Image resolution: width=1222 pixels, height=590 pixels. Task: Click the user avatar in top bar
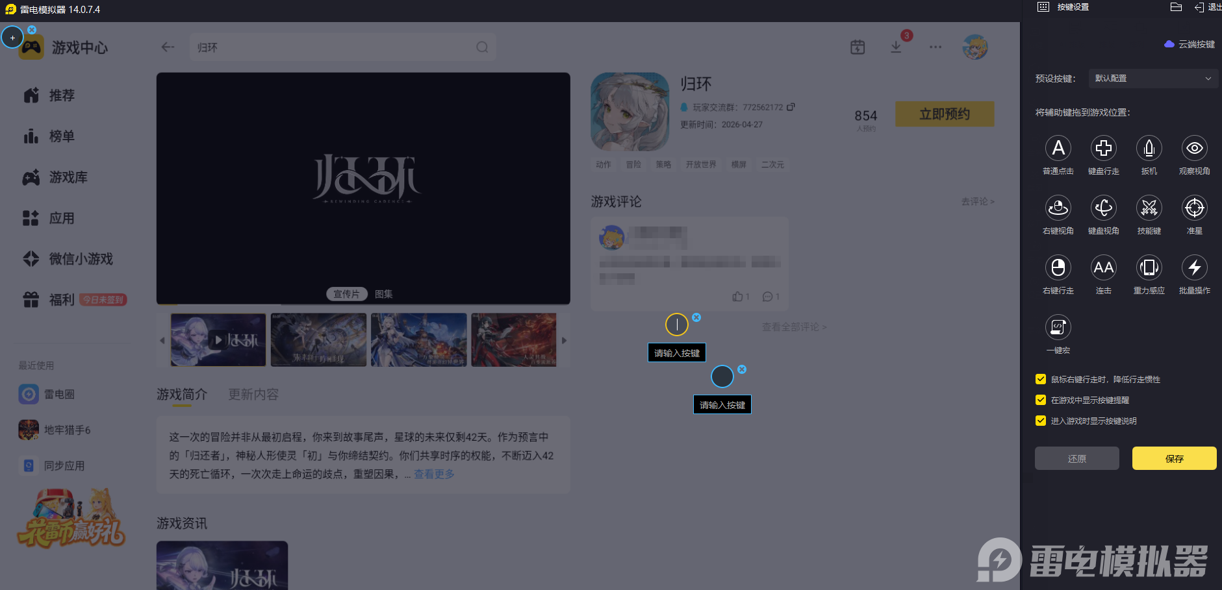975,47
